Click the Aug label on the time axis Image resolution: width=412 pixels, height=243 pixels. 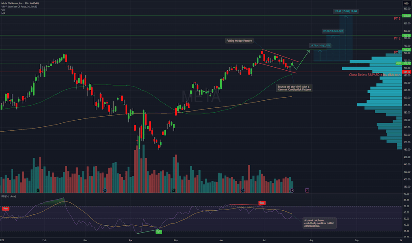311,240
